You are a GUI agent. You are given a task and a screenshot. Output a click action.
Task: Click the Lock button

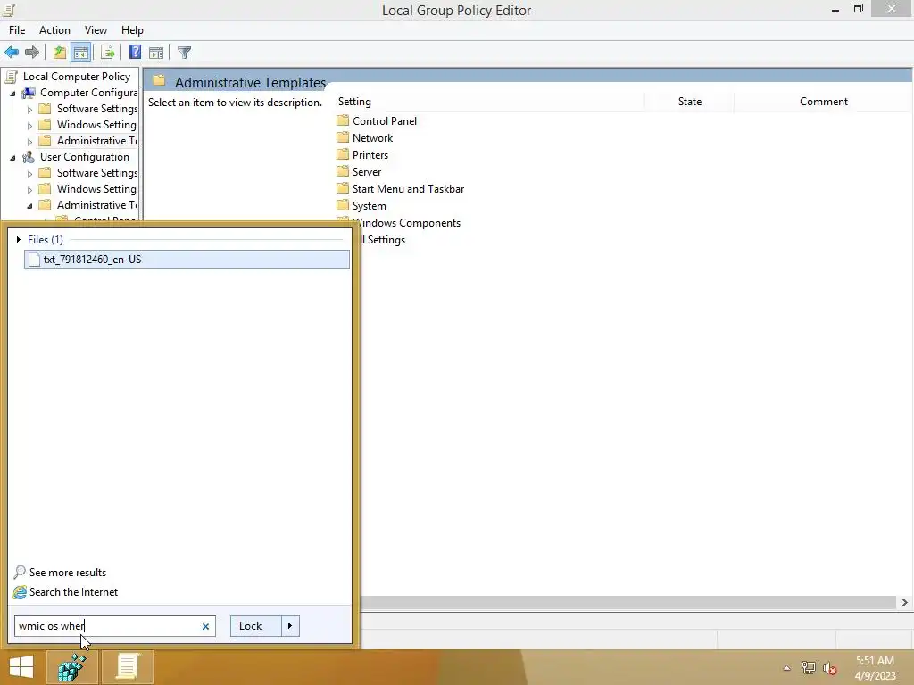[x=256, y=625]
